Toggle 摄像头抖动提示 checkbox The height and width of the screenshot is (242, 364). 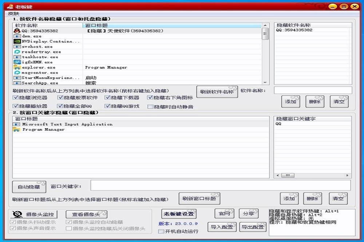[x=13, y=222]
